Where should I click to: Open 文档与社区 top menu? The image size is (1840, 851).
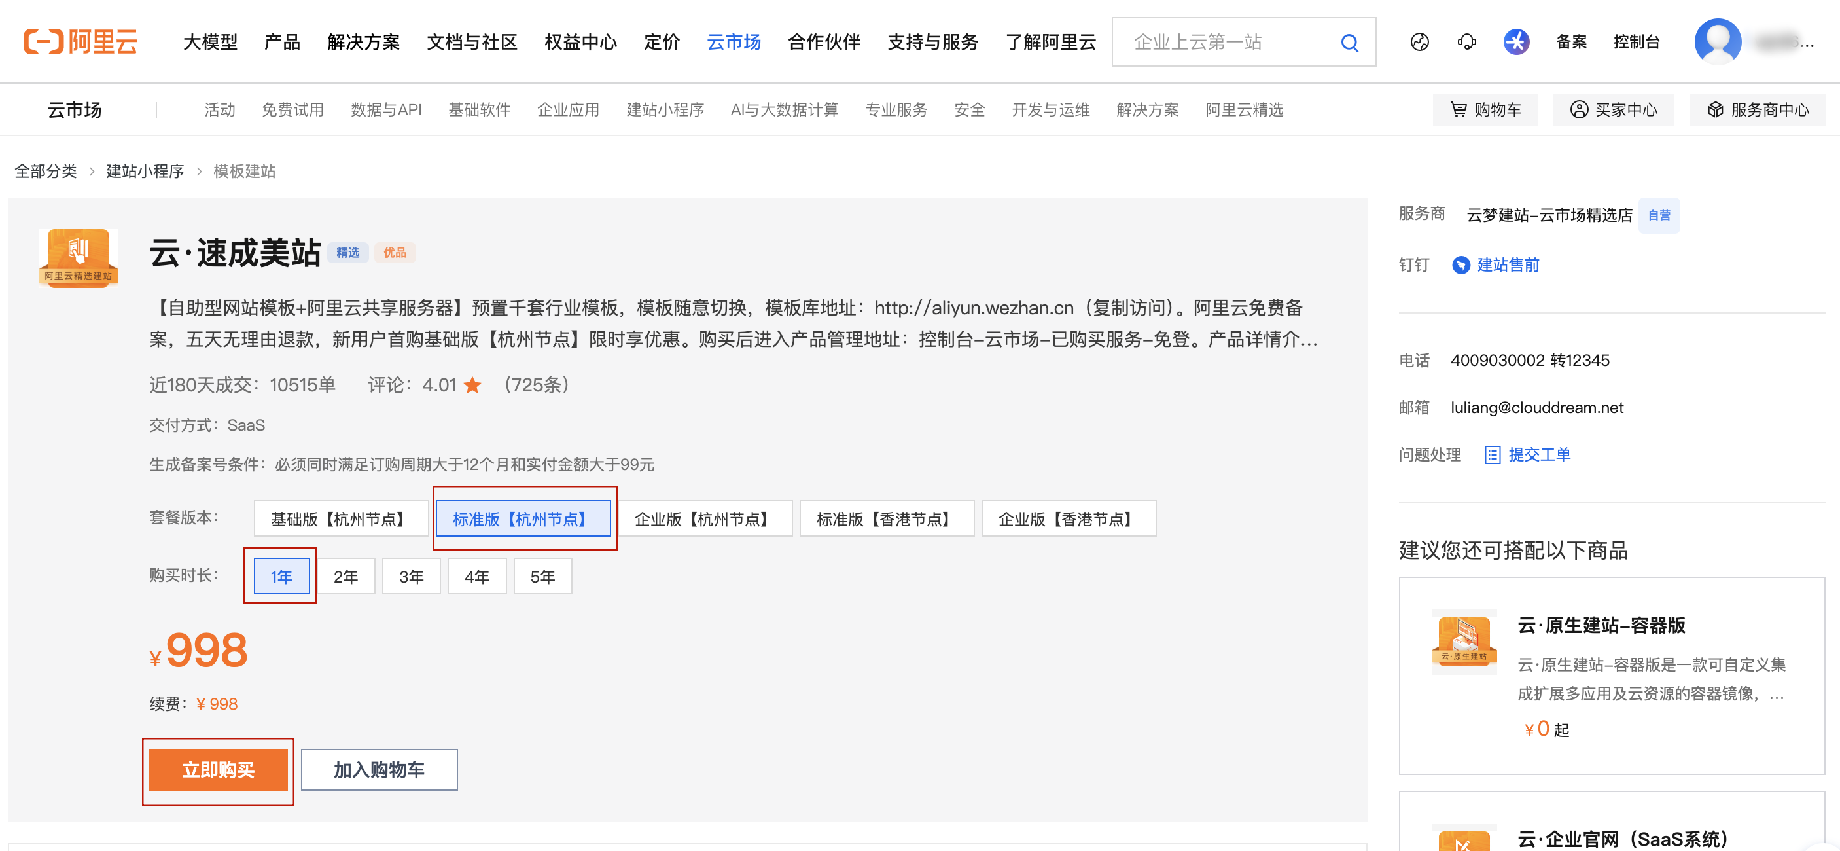pos(472,42)
